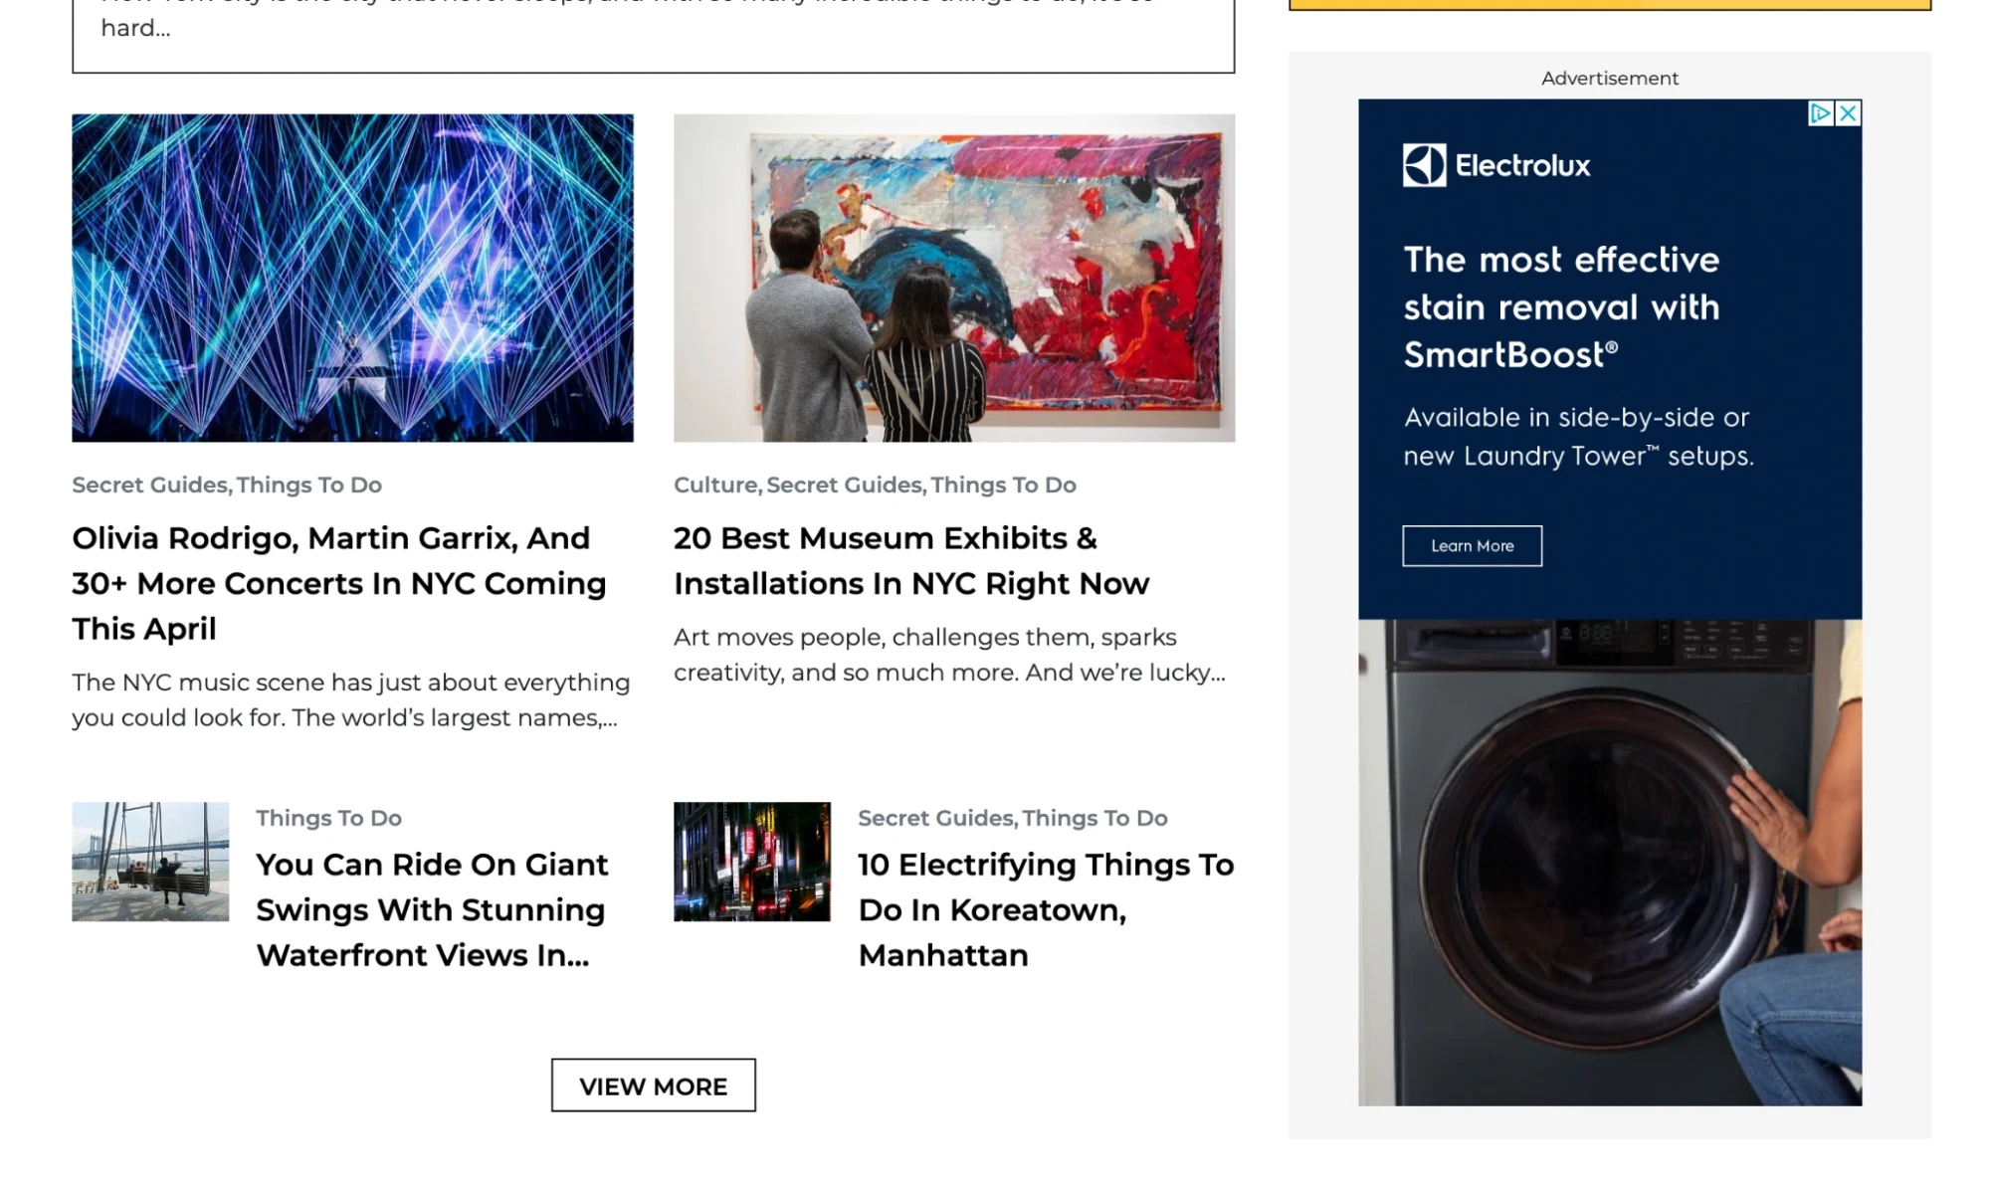
Task: Open Giant Swings Waterfront Views headline
Action: click(431, 909)
